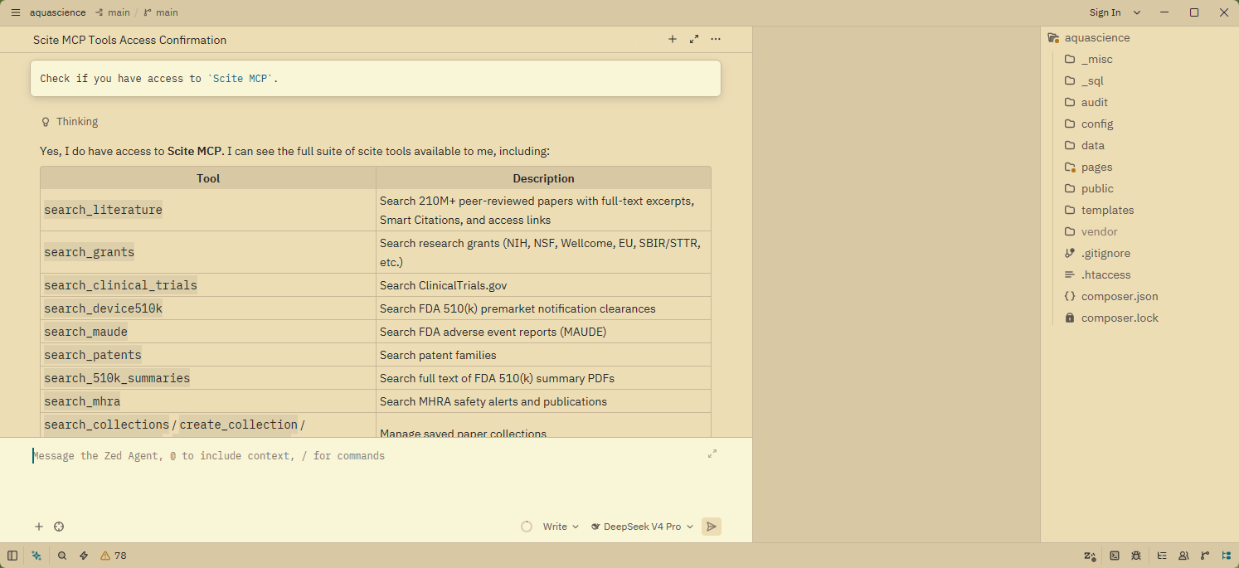This screenshot has height=568, width=1239.
Task: Expand the agent panel to full size
Action: point(694,39)
